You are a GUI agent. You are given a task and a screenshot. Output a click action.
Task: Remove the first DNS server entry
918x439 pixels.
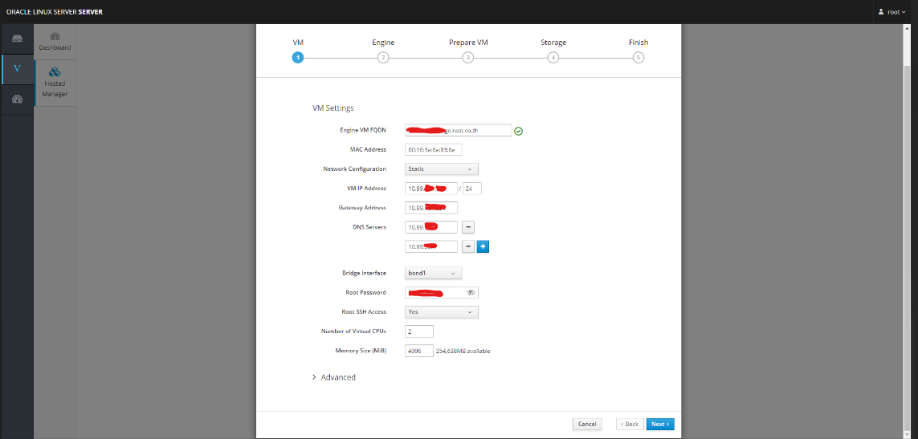tap(468, 227)
